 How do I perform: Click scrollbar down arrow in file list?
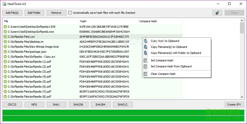tap(242, 97)
